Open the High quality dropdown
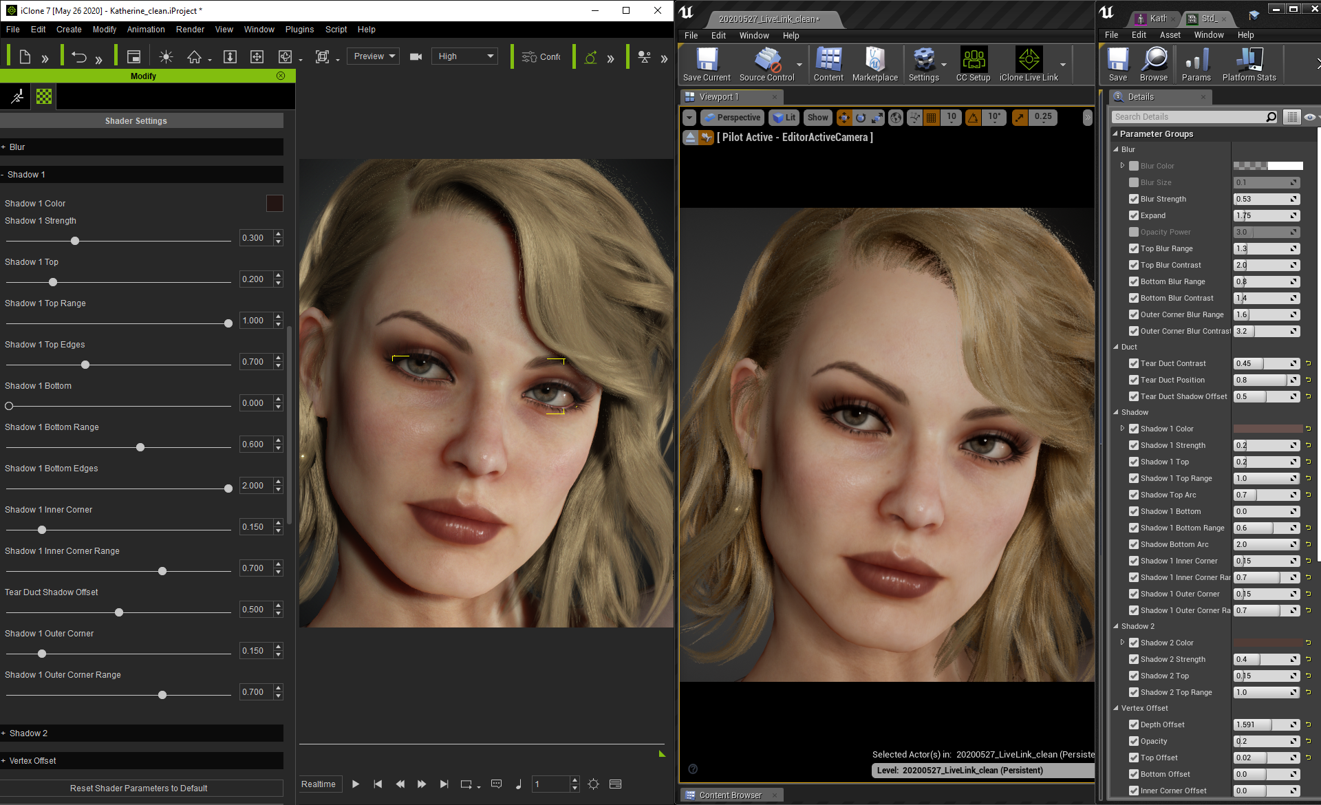 465,56
